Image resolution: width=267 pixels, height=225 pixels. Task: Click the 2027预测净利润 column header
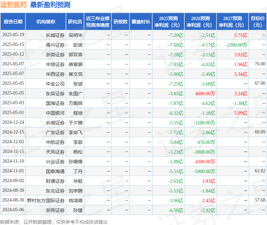233,22
